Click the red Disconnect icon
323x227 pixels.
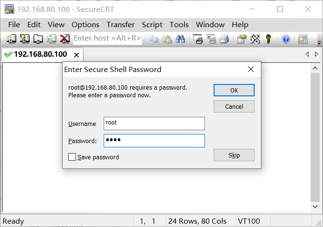(x=65, y=39)
